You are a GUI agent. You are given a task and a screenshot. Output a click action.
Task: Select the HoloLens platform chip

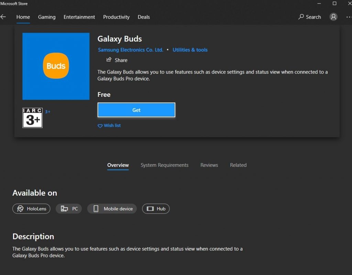click(31, 209)
